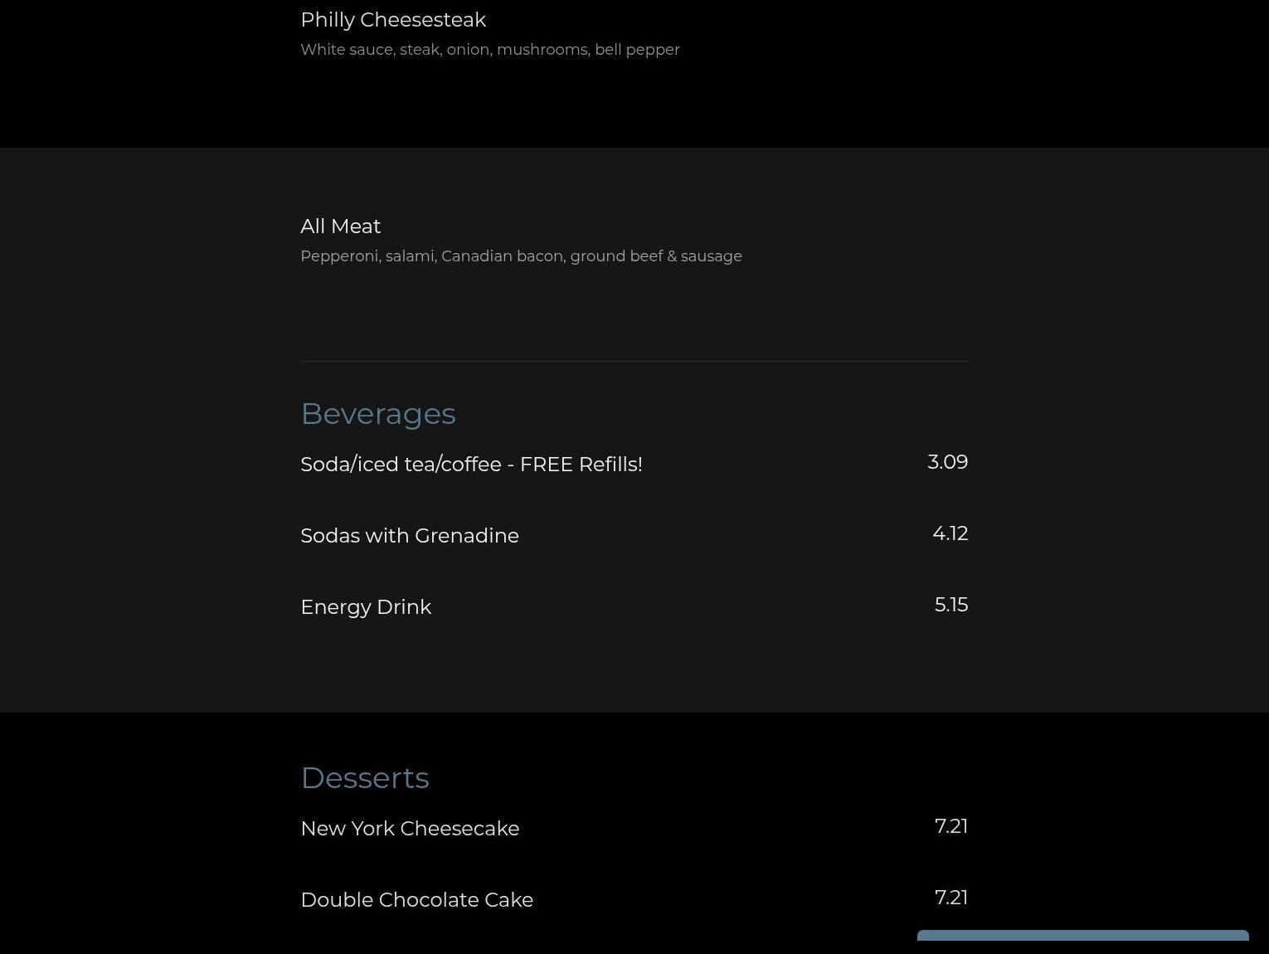Click the 7.21 price for New York Cheesecake
The height and width of the screenshot is (954, 1269).
[x=951, y=826]
